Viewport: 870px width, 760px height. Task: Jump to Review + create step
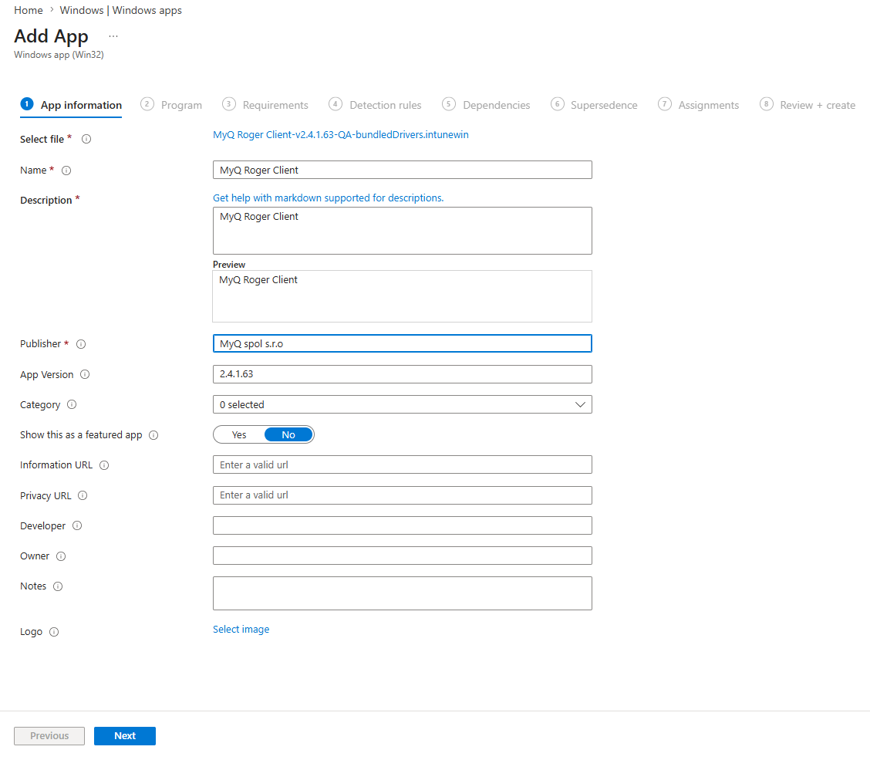[808, 105]
